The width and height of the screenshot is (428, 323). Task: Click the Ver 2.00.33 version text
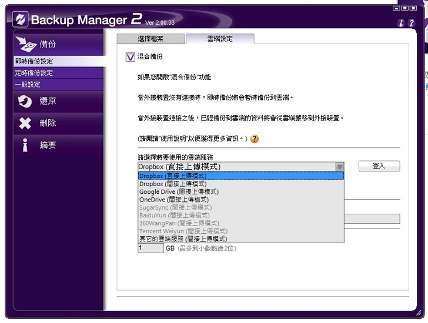(160, 23)
